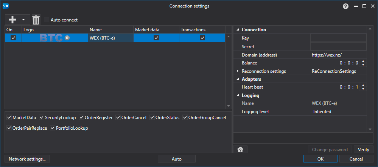Minimize the Connection settings window
Screen dimensions: 378x167
pos(356,6)
